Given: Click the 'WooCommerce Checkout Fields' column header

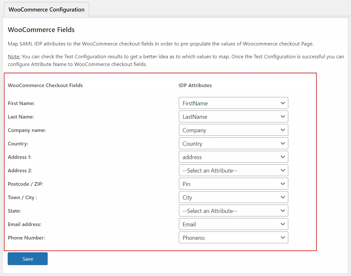Looking at the screenshot, I should 45,85.
